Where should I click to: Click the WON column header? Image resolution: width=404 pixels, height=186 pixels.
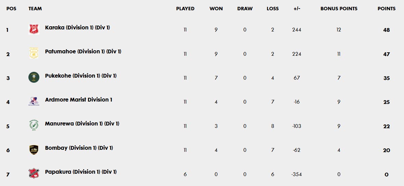pos(216,9)
